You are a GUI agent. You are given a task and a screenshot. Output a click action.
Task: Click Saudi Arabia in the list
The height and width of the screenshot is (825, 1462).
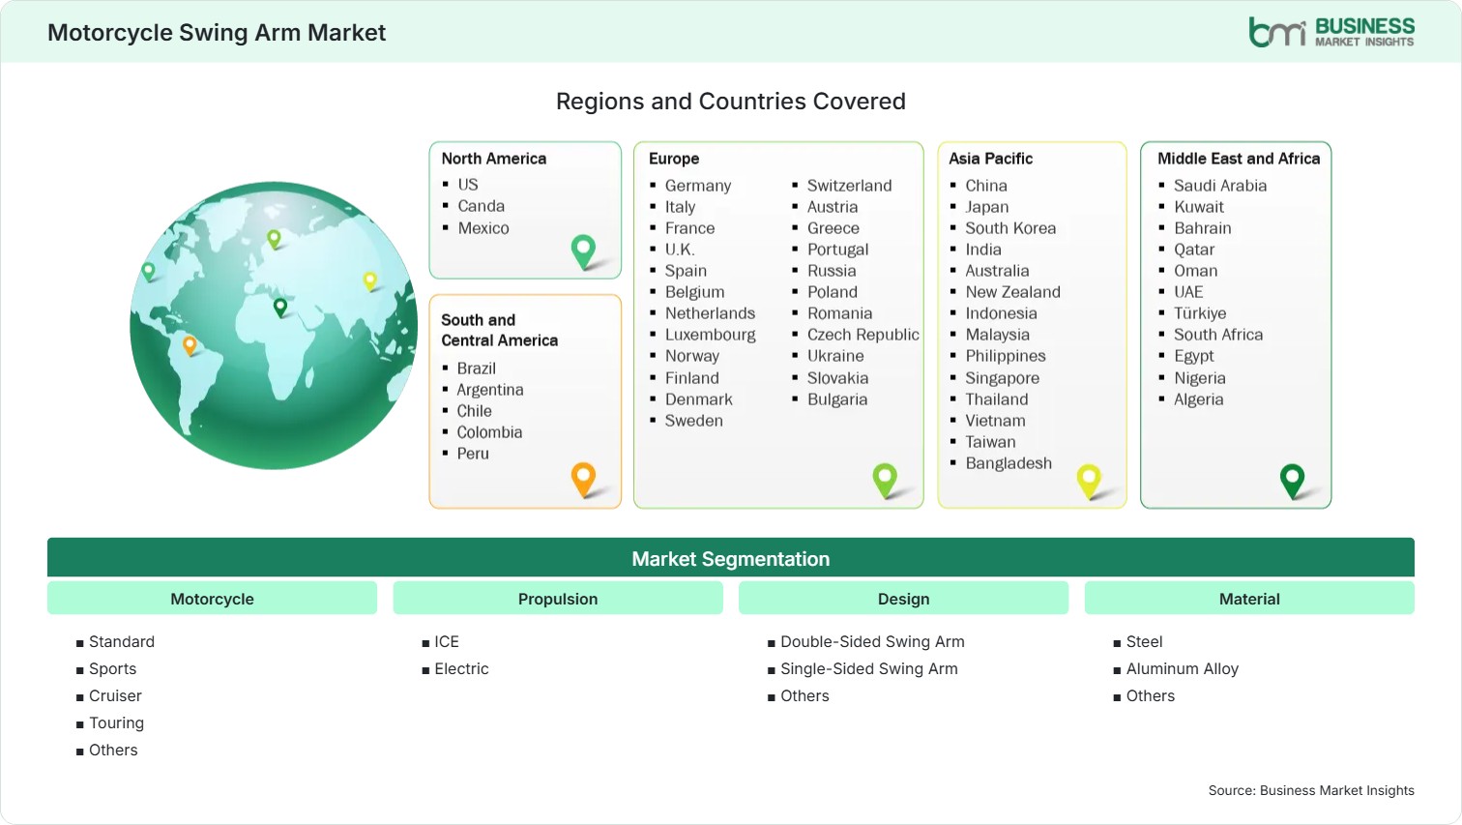[x=1220, y=186]
